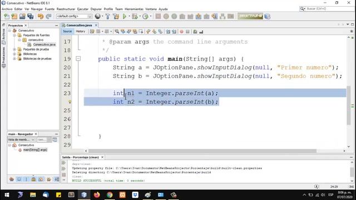Click the Redo toolbar icon
Image resolution: width=356 pixels, height=200 pixels.
48,16
